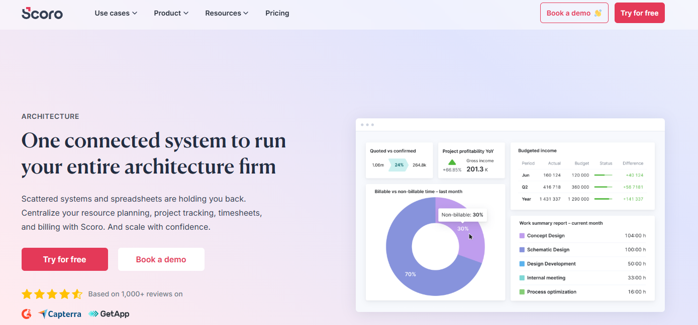Click the waving hand emoji icon
This screenshot has width=698, height=325.
(x=597, y=13)
